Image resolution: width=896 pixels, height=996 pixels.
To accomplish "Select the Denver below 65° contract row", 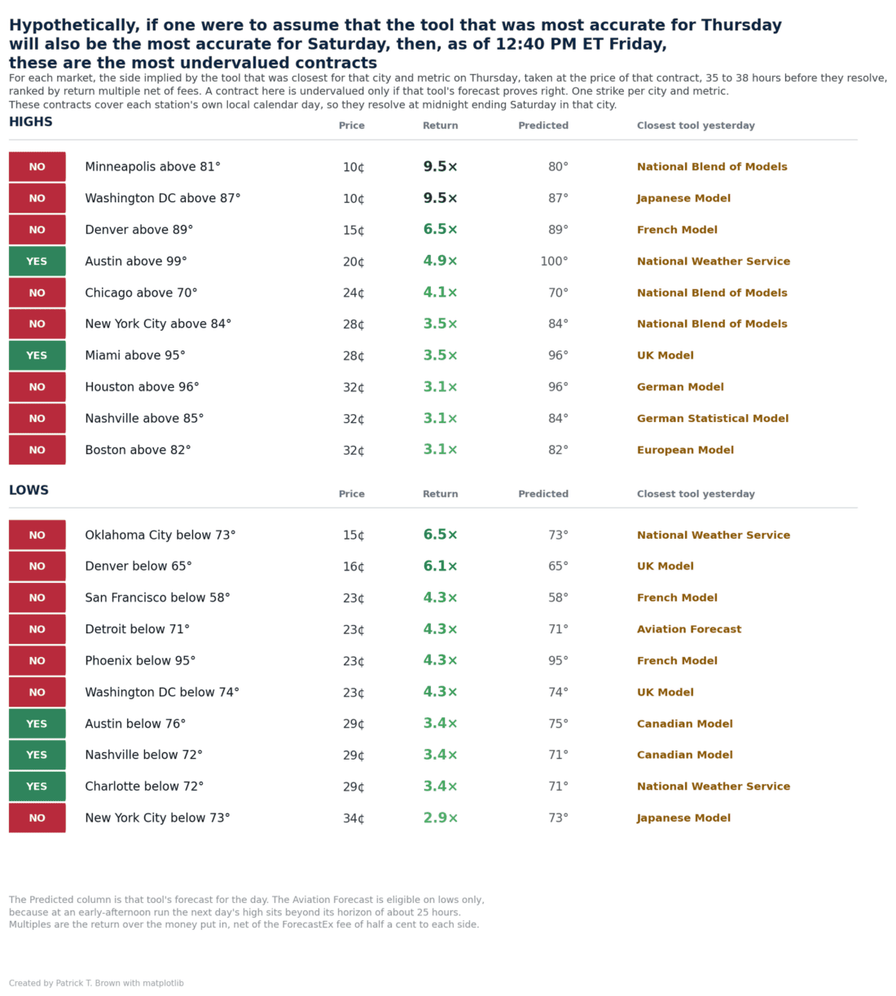I will 433,566.
